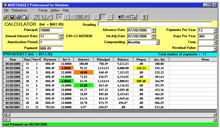Image resolution: width=220 pixels, height=128 pixels.
Task: Click the yellow question mark help icon
Action: pyautogui.click(x=145, y=17)
